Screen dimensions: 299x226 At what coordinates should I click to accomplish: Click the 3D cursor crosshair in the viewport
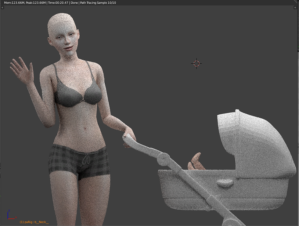pyautogui.click(x=196, y=63)
